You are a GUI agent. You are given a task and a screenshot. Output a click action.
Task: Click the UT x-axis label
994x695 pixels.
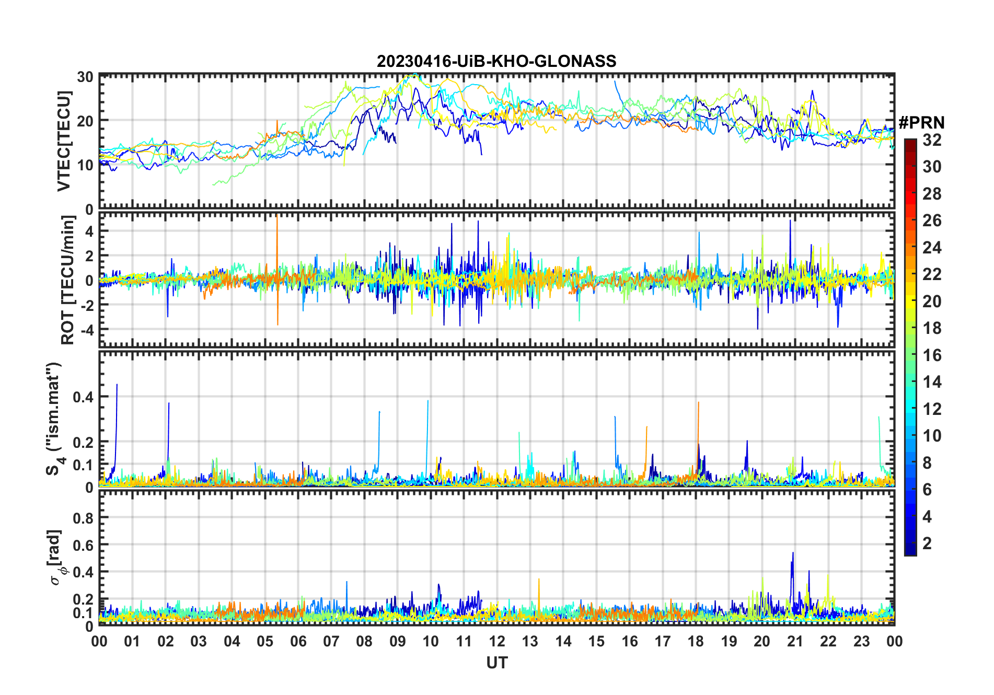[x=497, y=663]
